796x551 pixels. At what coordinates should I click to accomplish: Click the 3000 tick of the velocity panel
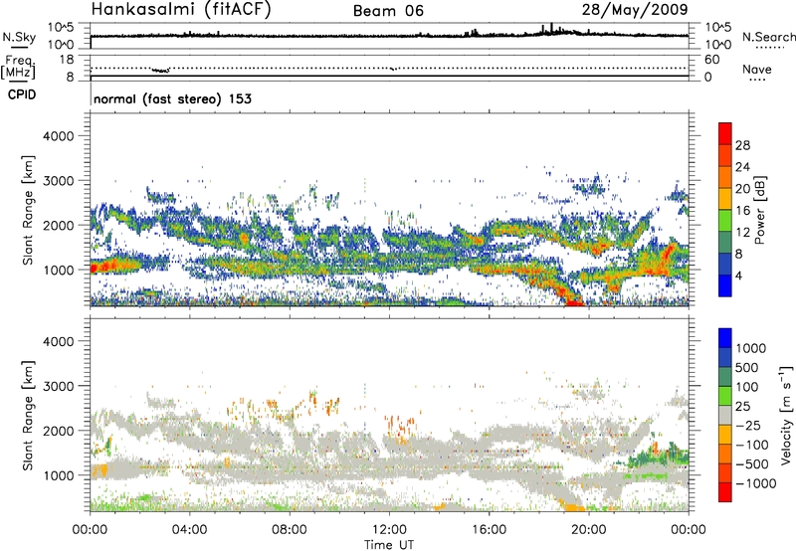click(x=58, y=387)
